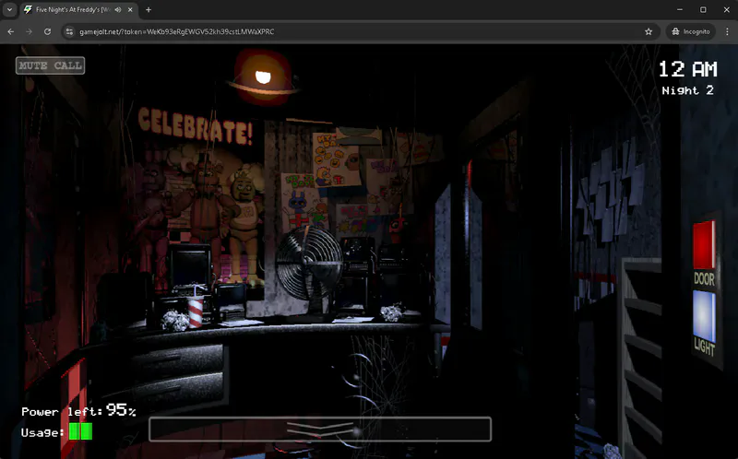The height and width of the screenshot is (459, 738).
Task: Close the Five Night's At Freddy's tab
Action: pos(130,9)
